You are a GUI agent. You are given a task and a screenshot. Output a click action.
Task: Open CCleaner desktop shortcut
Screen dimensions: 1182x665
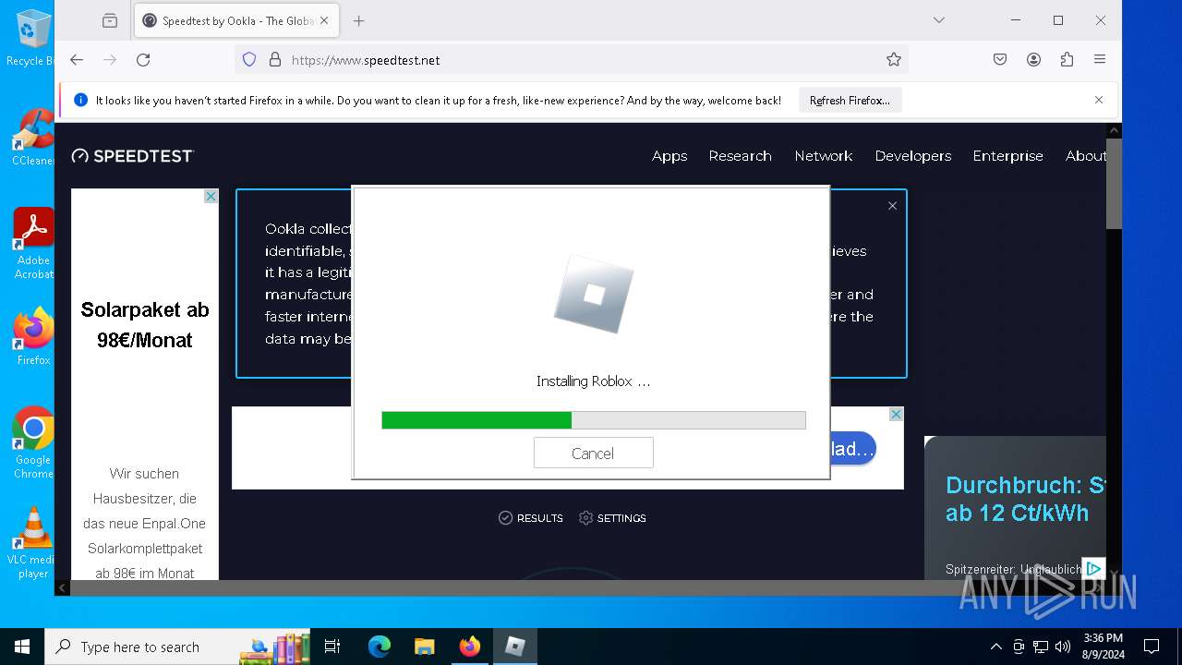point(33,137)
